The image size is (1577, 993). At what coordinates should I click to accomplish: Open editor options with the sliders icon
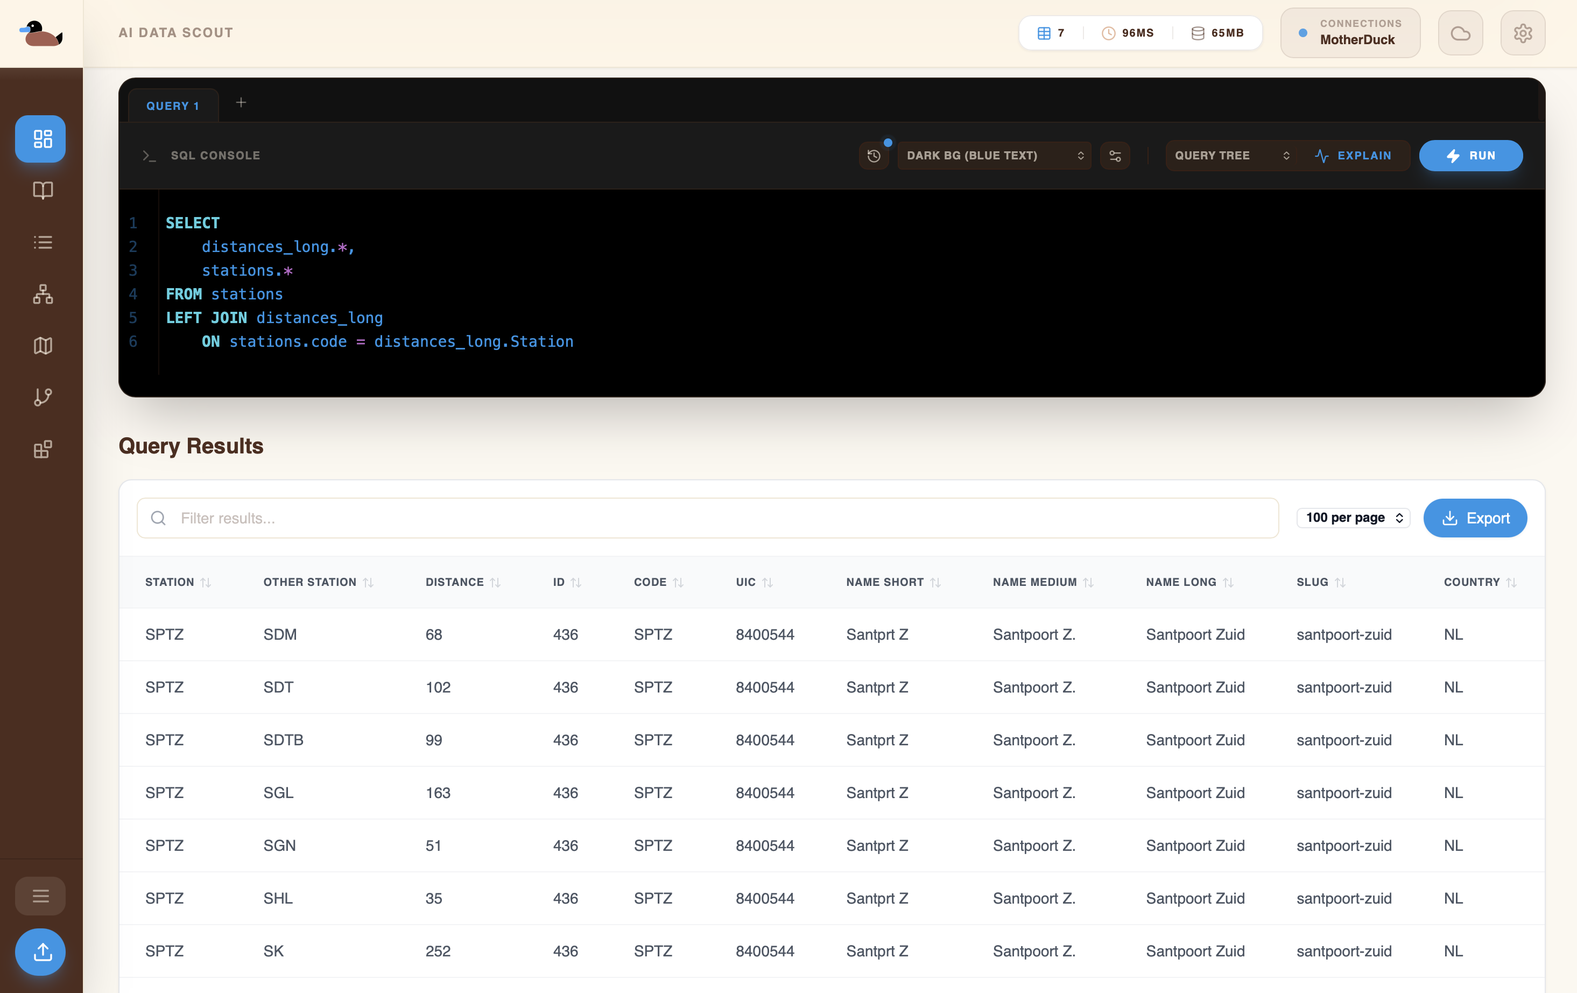click(x=1115, y=155)
